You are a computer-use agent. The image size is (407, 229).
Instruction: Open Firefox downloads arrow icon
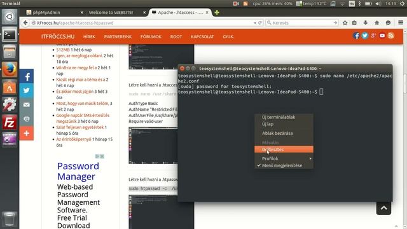[366, 23]
